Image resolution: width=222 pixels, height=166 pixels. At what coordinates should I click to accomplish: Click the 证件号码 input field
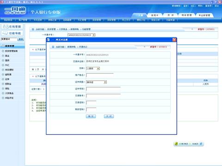coord(103,89)
